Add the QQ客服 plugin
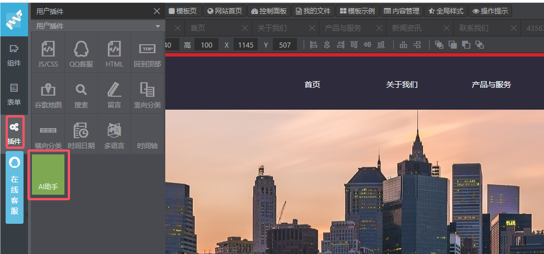This screenshot has width=544, height=254. tap(81, 53)
